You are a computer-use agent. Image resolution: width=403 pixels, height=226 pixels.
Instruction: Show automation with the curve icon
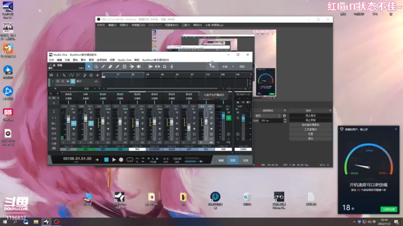[x=71, y=75]
